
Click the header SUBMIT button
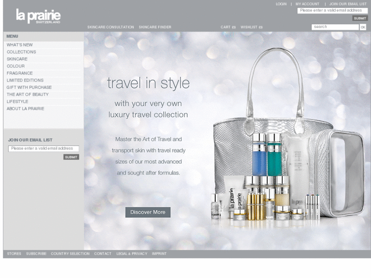pos(360,18)
